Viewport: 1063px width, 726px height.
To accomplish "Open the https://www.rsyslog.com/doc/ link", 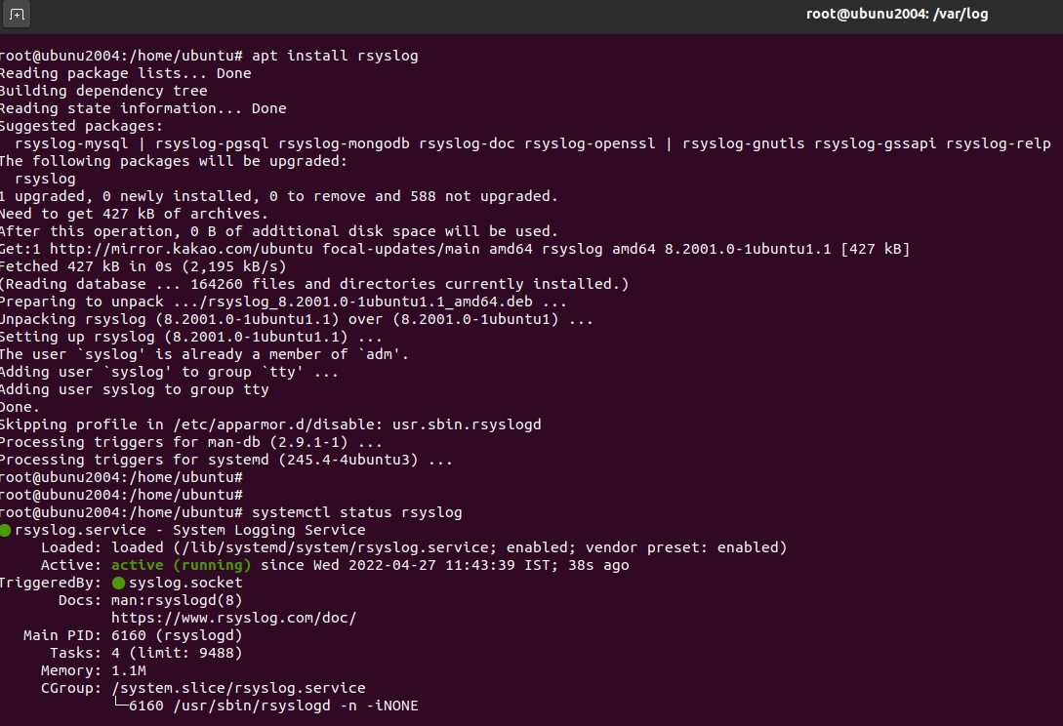I will point(234,619).
